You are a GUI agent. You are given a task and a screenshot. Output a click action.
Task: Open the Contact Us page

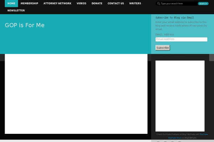point(116,4)
